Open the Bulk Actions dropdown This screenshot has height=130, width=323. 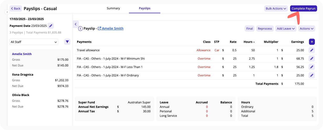(276, 8)
